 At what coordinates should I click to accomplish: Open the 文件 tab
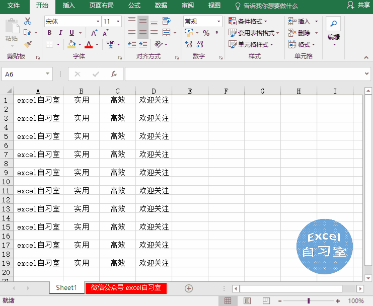(14, 6)
